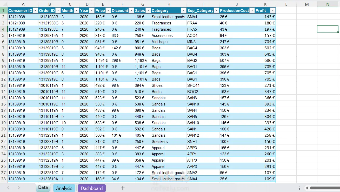340x192 pixels.
Task: Click the horizontal scrollbar thumb
Action: (x=325, y=188)
